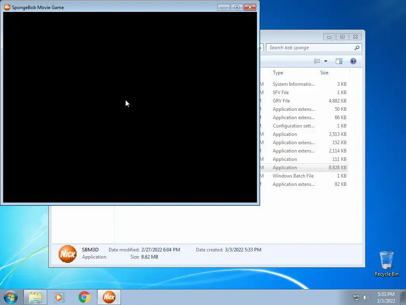
Task: Close the SpongeBob Movie Game window
Action: pos(250,8)
